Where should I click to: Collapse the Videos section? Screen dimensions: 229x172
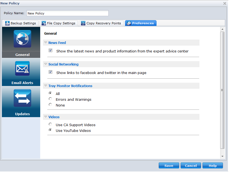click(46, 117)
